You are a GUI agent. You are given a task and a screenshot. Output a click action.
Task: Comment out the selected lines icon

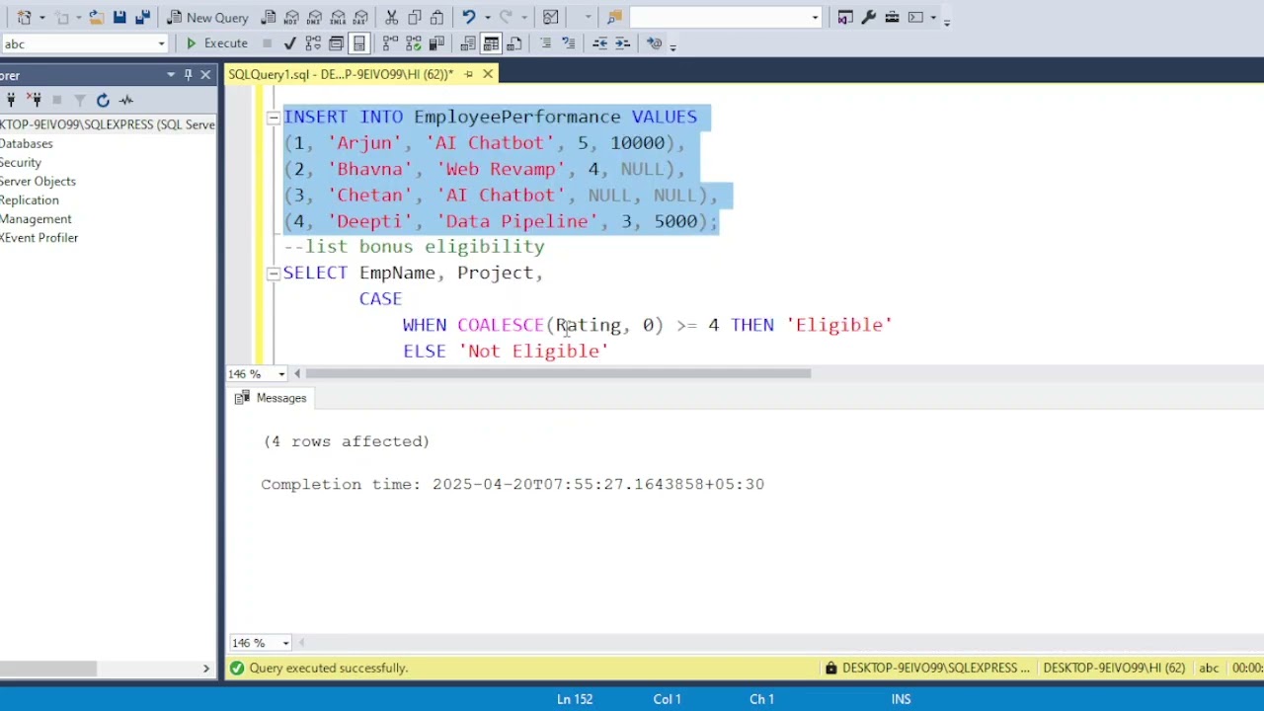545,42
